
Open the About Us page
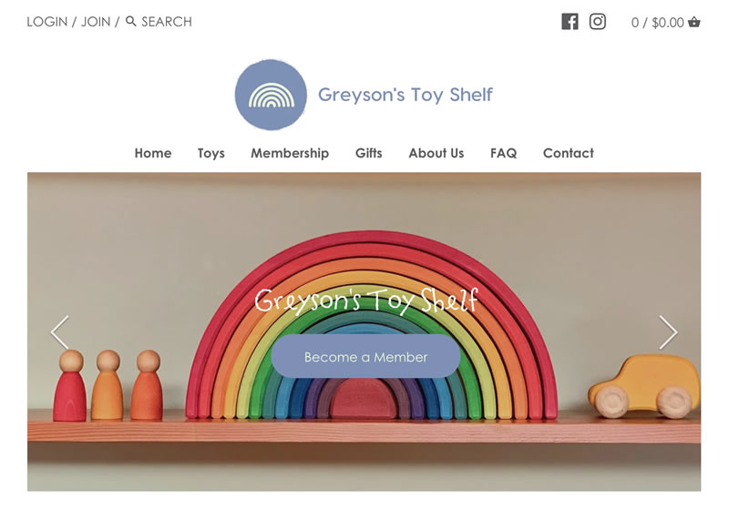click(436, 153)
